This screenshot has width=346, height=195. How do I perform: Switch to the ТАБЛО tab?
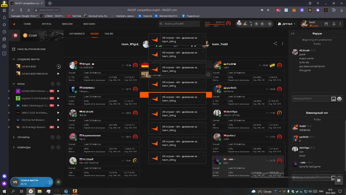109,34
